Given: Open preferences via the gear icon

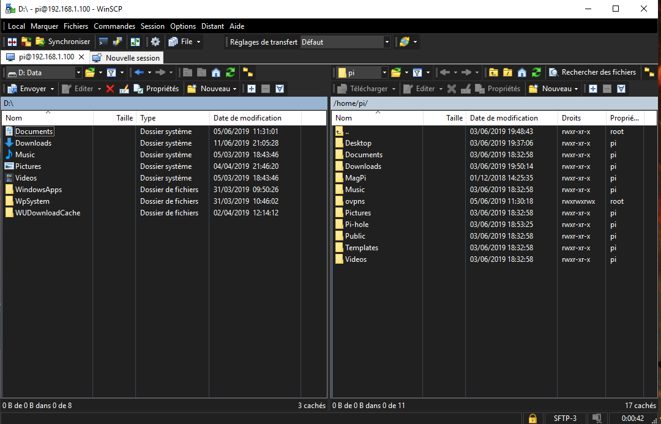Looking at the screenshot, I should (x=155, y=42).
